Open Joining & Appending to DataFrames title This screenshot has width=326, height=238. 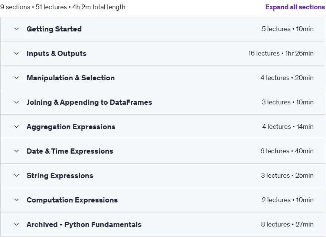tap(89, 102)
